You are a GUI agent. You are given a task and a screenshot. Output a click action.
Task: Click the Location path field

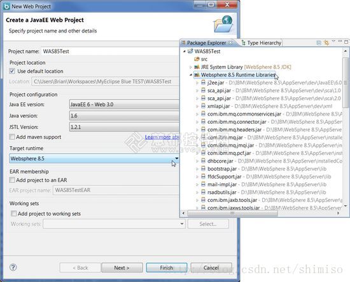click(x=106, y=81)
